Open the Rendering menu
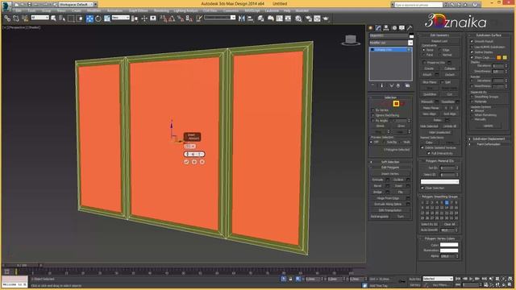Screen dimensions: 516x290 pos(161,10)
